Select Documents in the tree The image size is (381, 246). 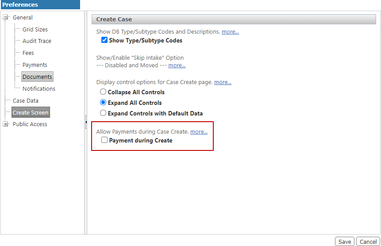coord(37,77)
